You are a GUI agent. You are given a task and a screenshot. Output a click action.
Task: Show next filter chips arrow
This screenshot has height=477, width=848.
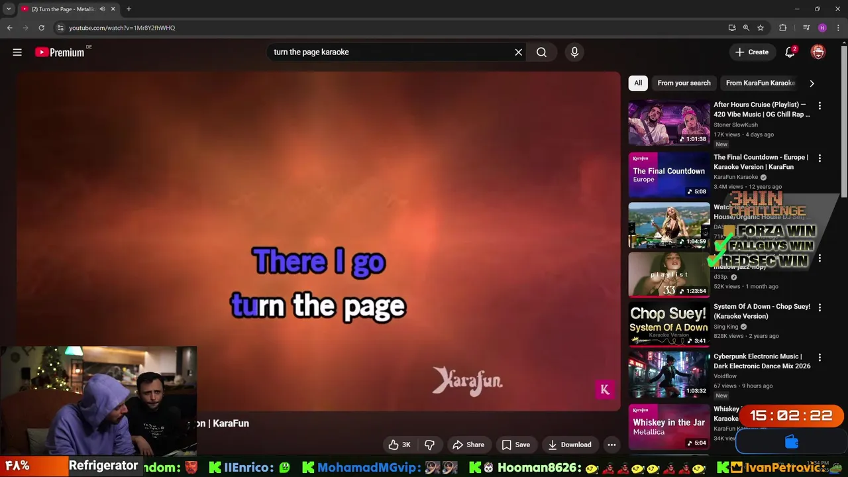pyautogui.click(x=812, y=83)
